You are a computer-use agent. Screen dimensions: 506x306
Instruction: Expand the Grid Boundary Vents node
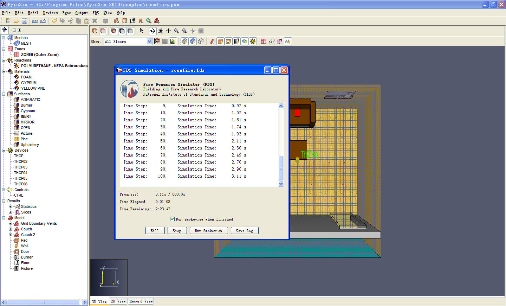[x=10, y=223]
